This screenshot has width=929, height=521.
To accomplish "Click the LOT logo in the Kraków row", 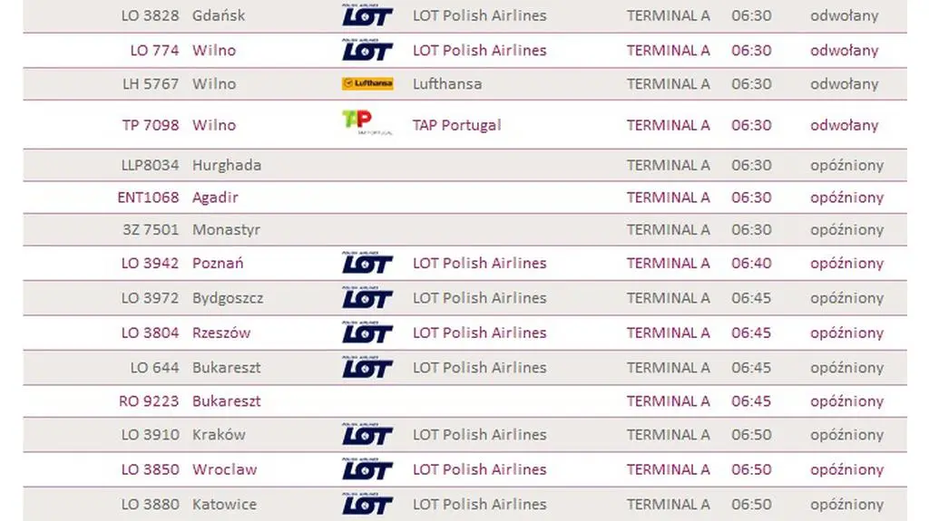I will [367, 434].
